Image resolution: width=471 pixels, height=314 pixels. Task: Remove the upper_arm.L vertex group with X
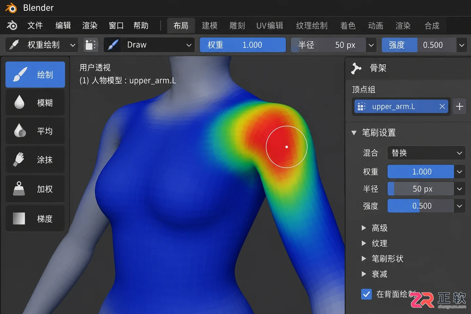coord(442,106)
